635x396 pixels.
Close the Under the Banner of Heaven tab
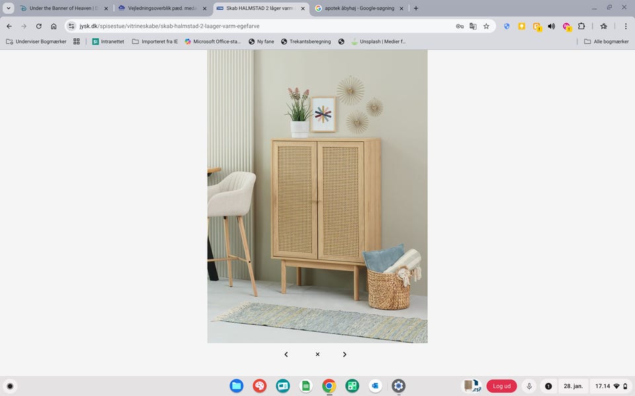pyautogui.click(x=106, y=8)
